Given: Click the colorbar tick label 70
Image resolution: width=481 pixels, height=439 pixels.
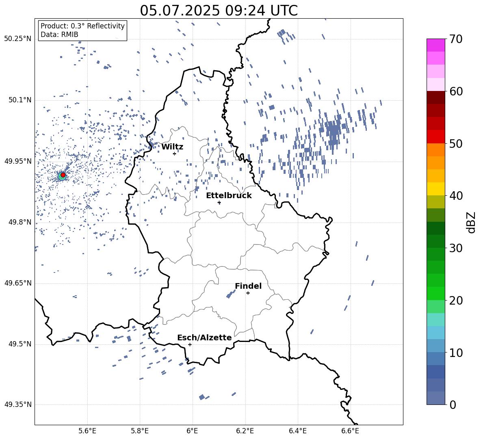Looking at the screenshot, I should pyautogui.click(x=456, y=39).
